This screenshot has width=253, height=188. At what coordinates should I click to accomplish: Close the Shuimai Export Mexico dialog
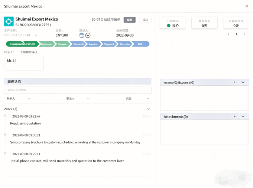247,6
